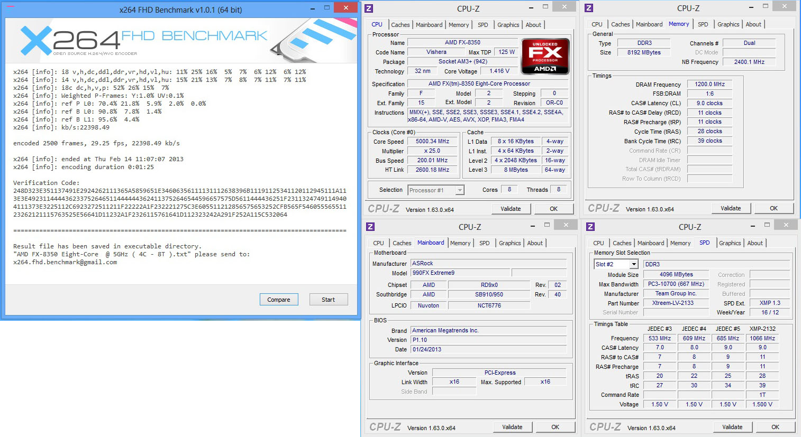Switch to CPU tab in the CPU-Z motherboard window

tap(379, 243)
